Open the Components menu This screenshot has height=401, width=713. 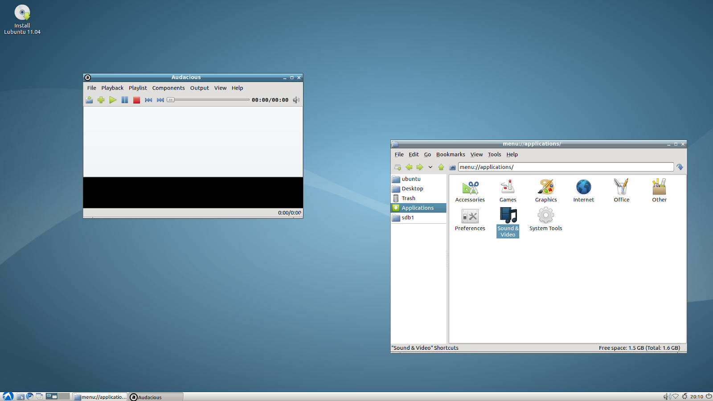[168, 88]
